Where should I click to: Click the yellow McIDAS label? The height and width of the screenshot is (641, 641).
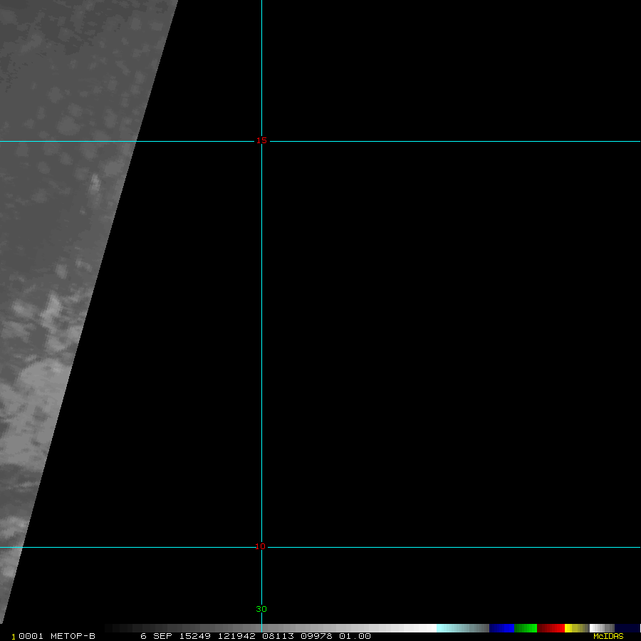tap(608, 636)
